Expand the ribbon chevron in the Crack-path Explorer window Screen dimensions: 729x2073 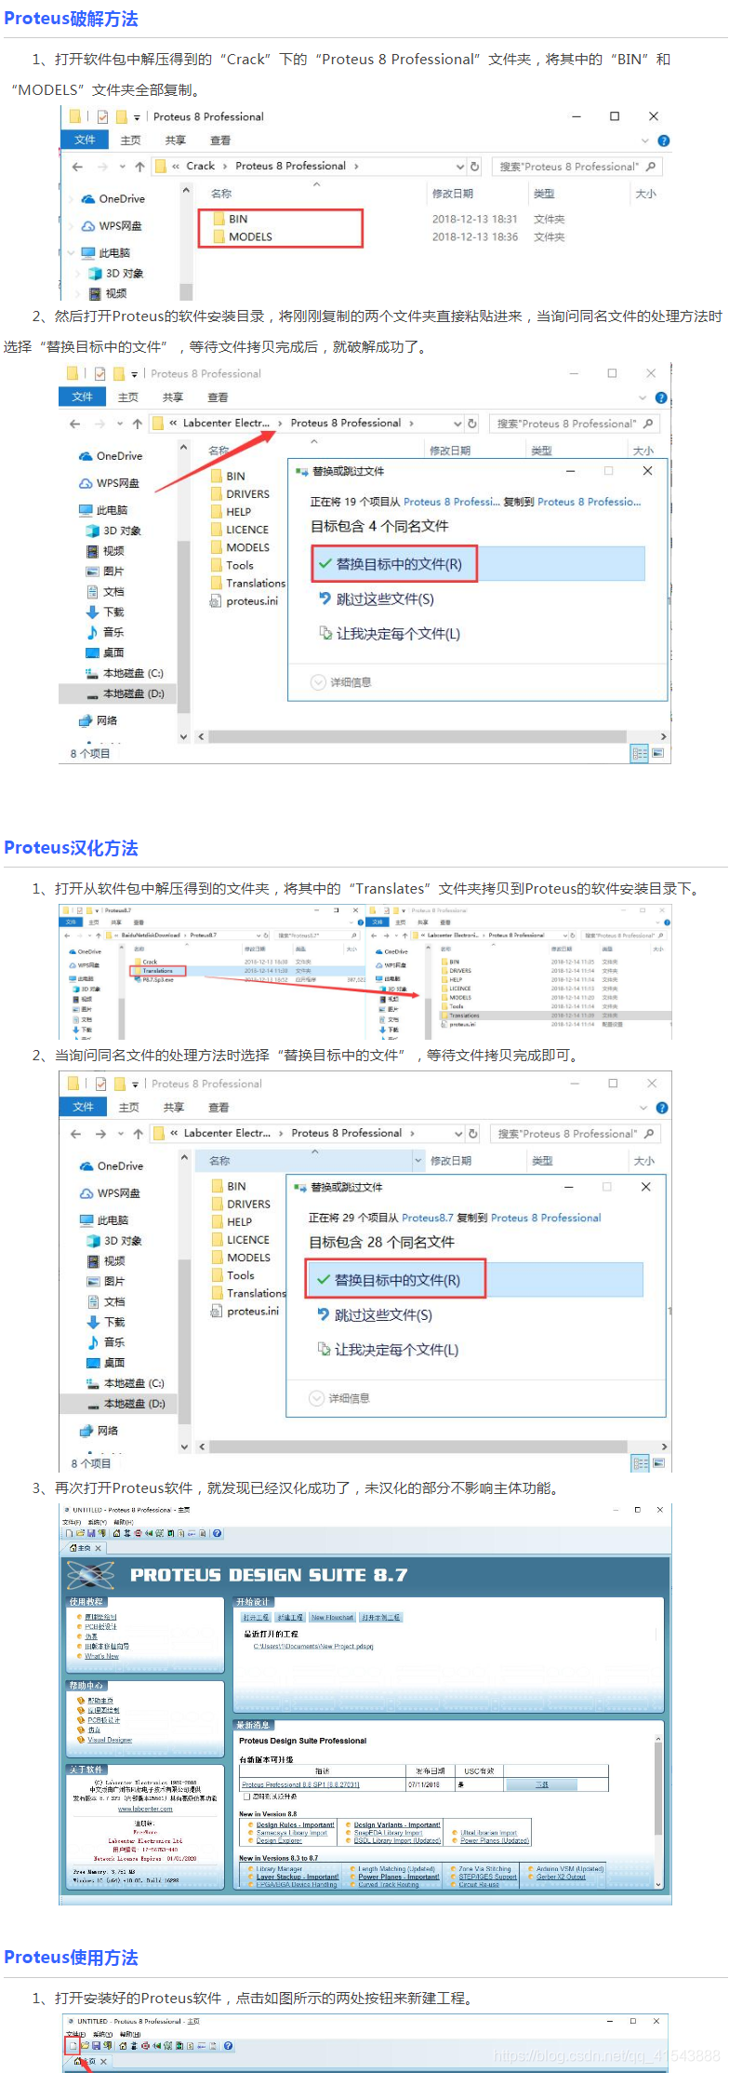(x=644, y=141)
